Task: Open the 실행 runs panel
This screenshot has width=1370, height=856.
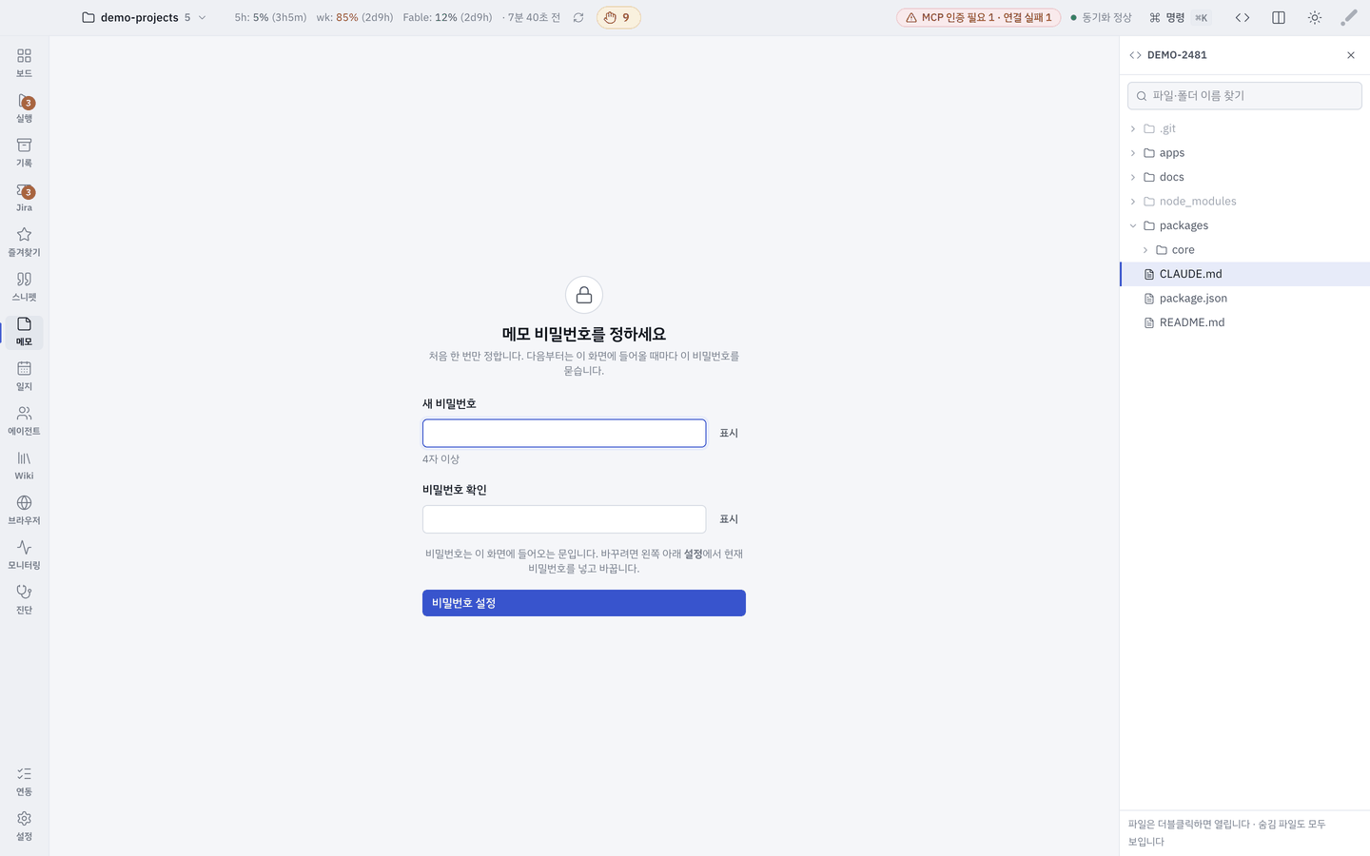Action: (x=24, y=107)
